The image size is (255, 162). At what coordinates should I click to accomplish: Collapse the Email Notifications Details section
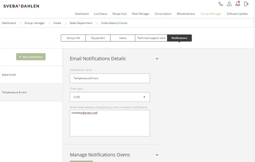[157, 59]
